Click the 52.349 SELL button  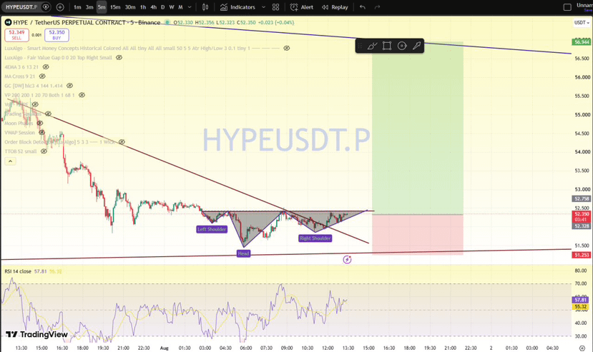click(16, 35)
